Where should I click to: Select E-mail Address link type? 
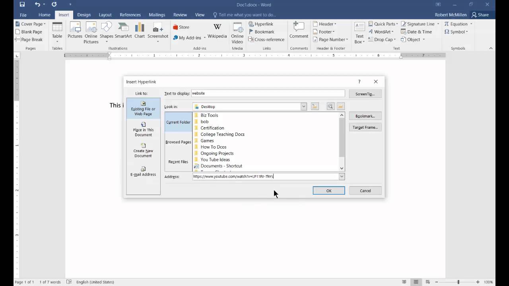(143, 172)
